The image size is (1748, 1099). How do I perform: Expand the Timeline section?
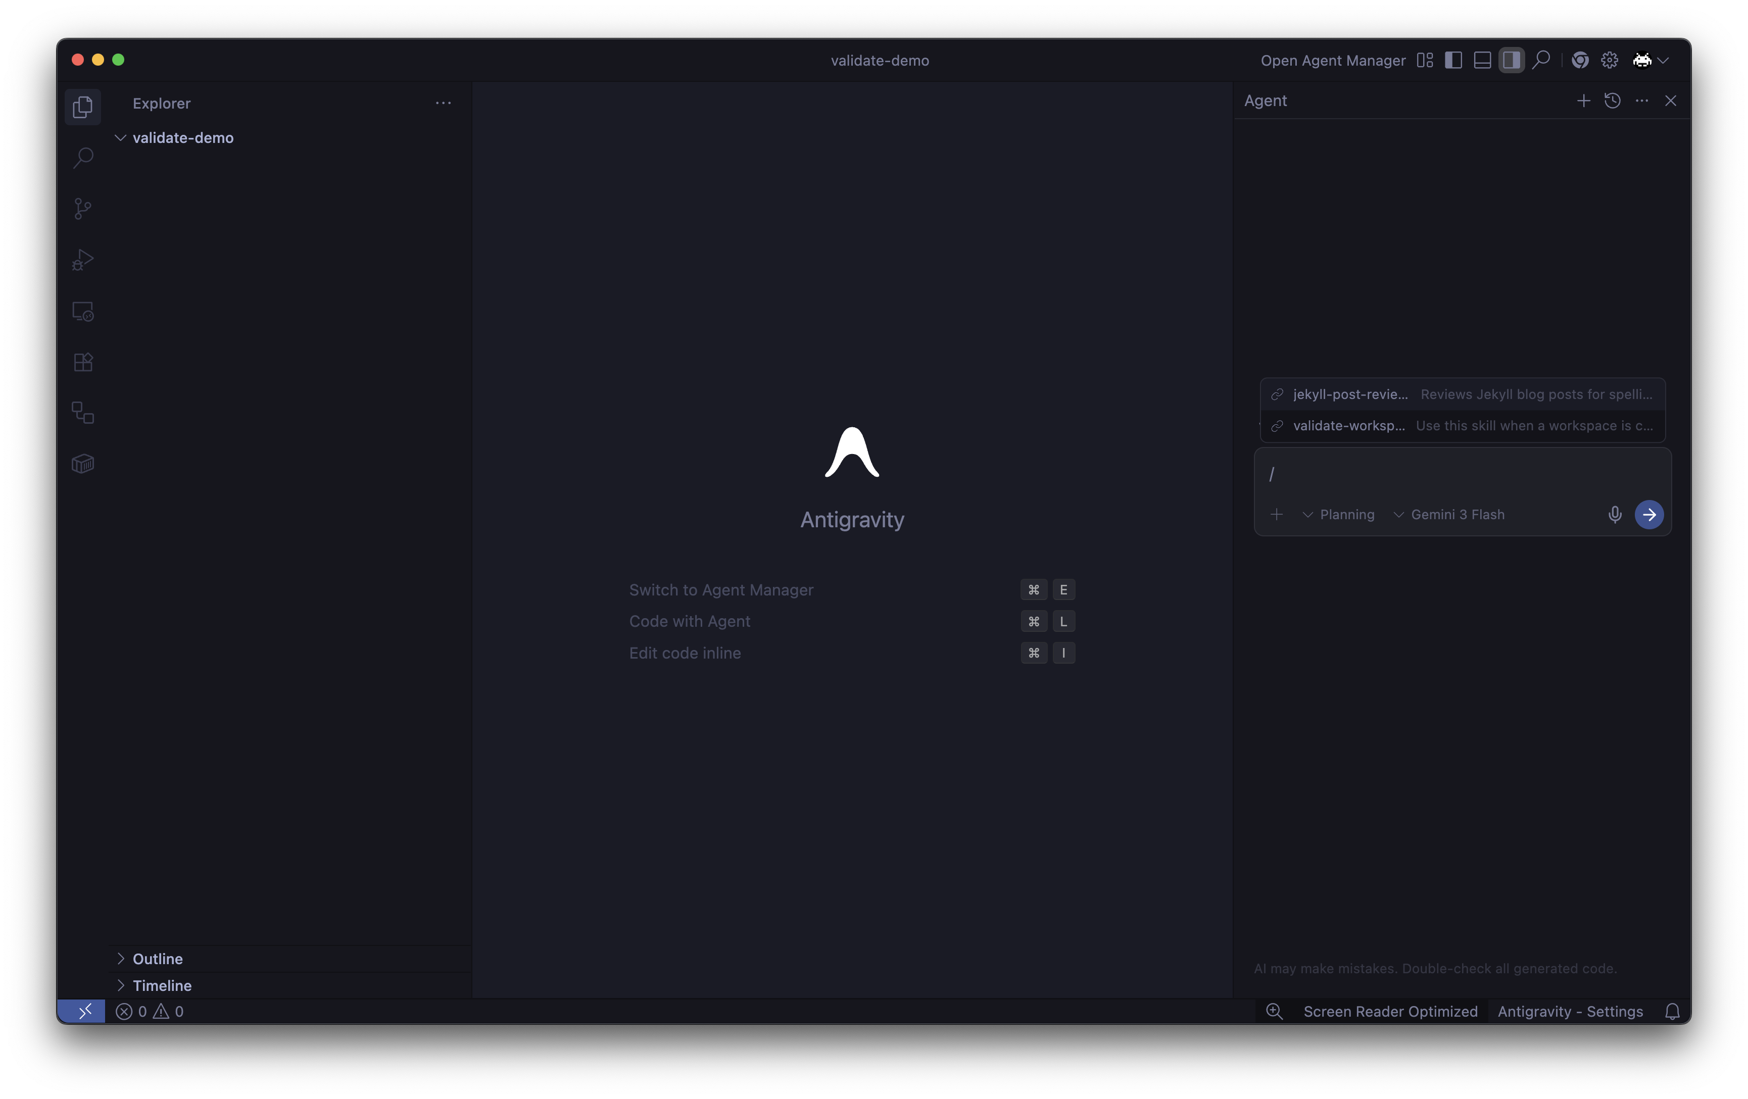162,986
